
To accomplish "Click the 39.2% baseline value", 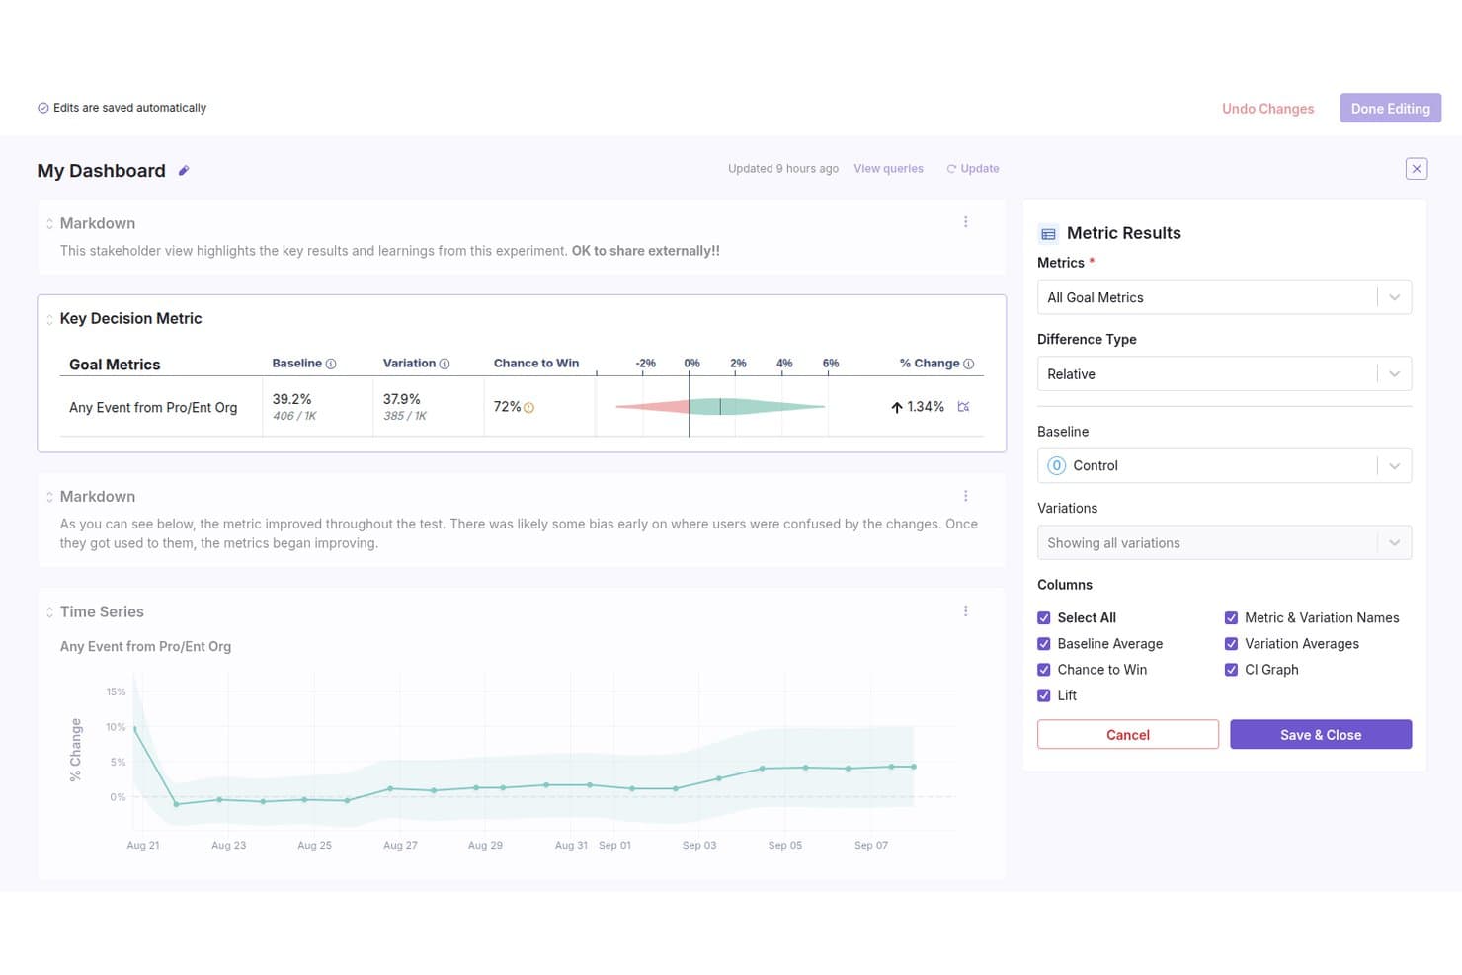I will pos(292,399).
